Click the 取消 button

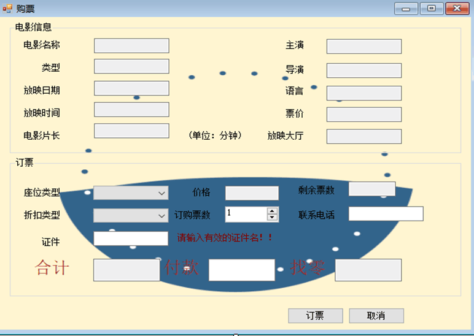376,316
